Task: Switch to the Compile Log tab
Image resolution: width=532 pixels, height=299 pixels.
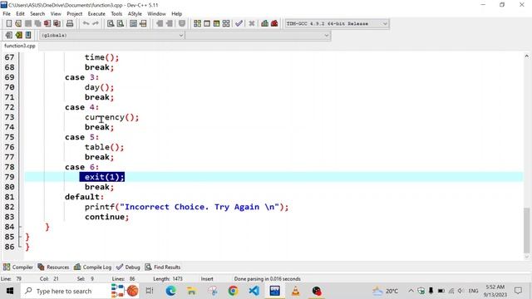Action: click(92, 267)
